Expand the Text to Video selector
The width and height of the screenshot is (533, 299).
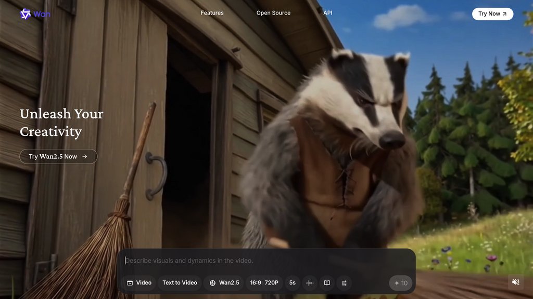(180, 283)
